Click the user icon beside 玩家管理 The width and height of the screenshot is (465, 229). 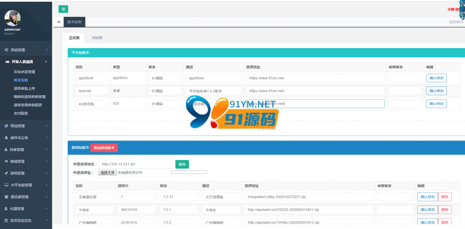[6, 149]
